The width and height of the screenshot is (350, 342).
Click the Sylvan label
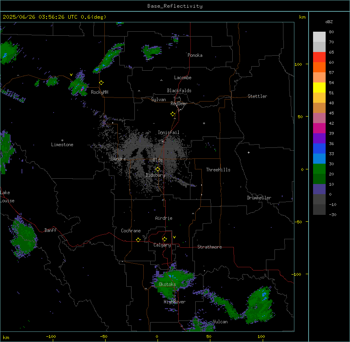158,100
